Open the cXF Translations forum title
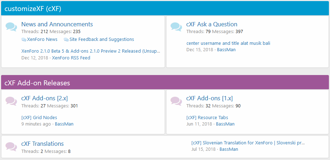Viewport: 330px width, 160px height. [x=42, y=144]
